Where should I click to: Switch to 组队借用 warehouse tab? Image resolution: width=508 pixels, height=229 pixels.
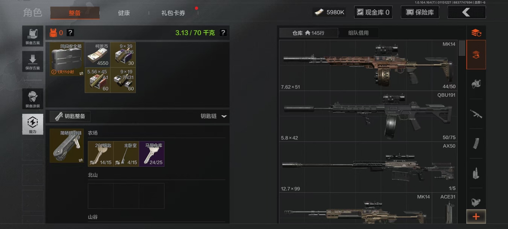358,33
